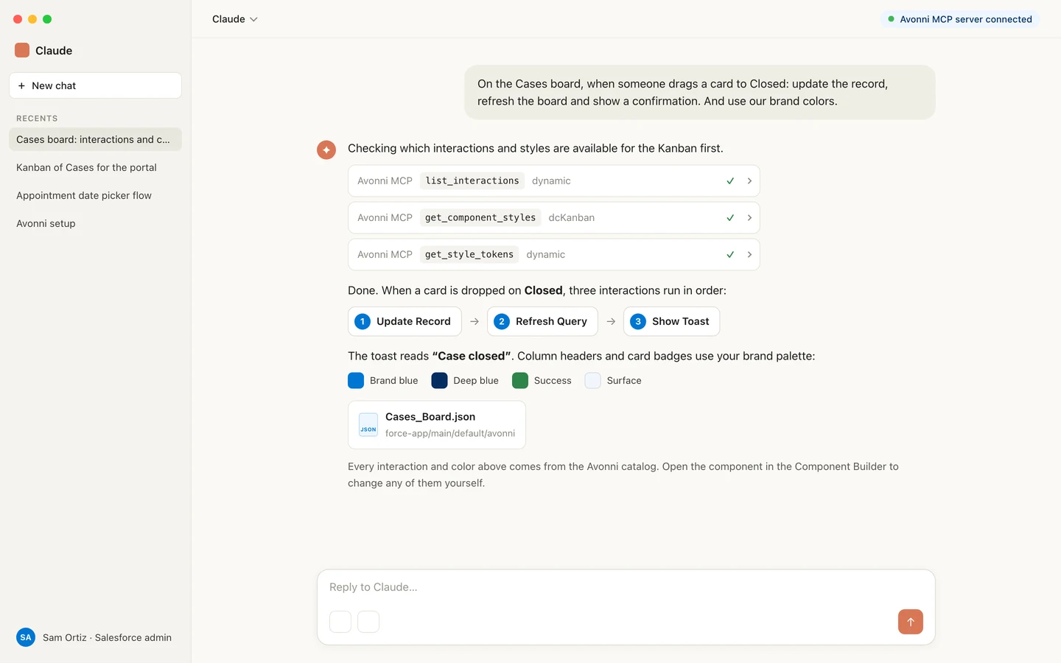Click the dcKanban parameter text
The height and width of the screenshot is (663, 1061).
[572, 217]
